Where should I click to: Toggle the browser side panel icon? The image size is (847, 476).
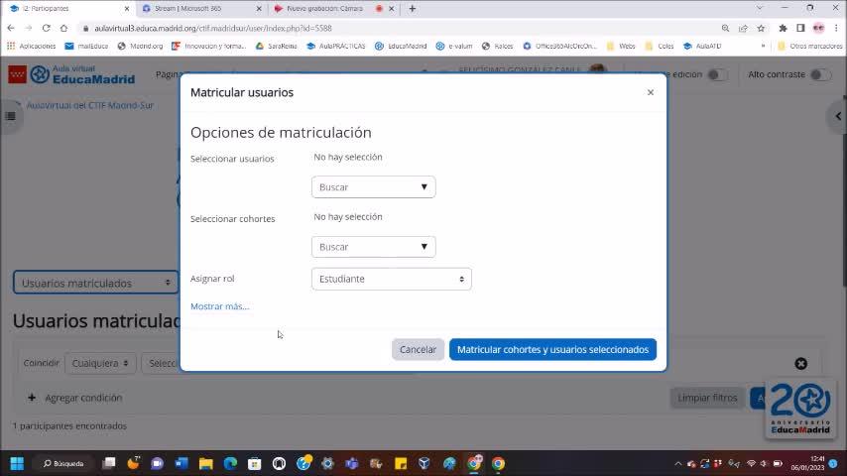click(x=800, y=28)
